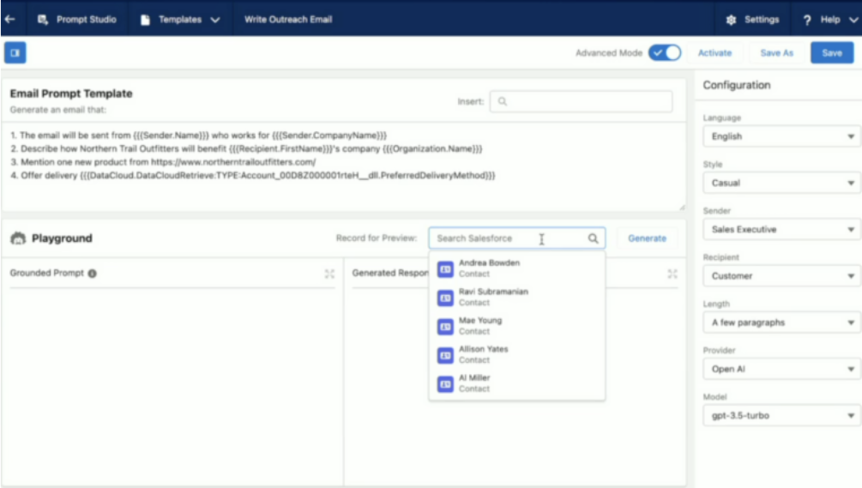Click the Save As button

pos(776,52)
